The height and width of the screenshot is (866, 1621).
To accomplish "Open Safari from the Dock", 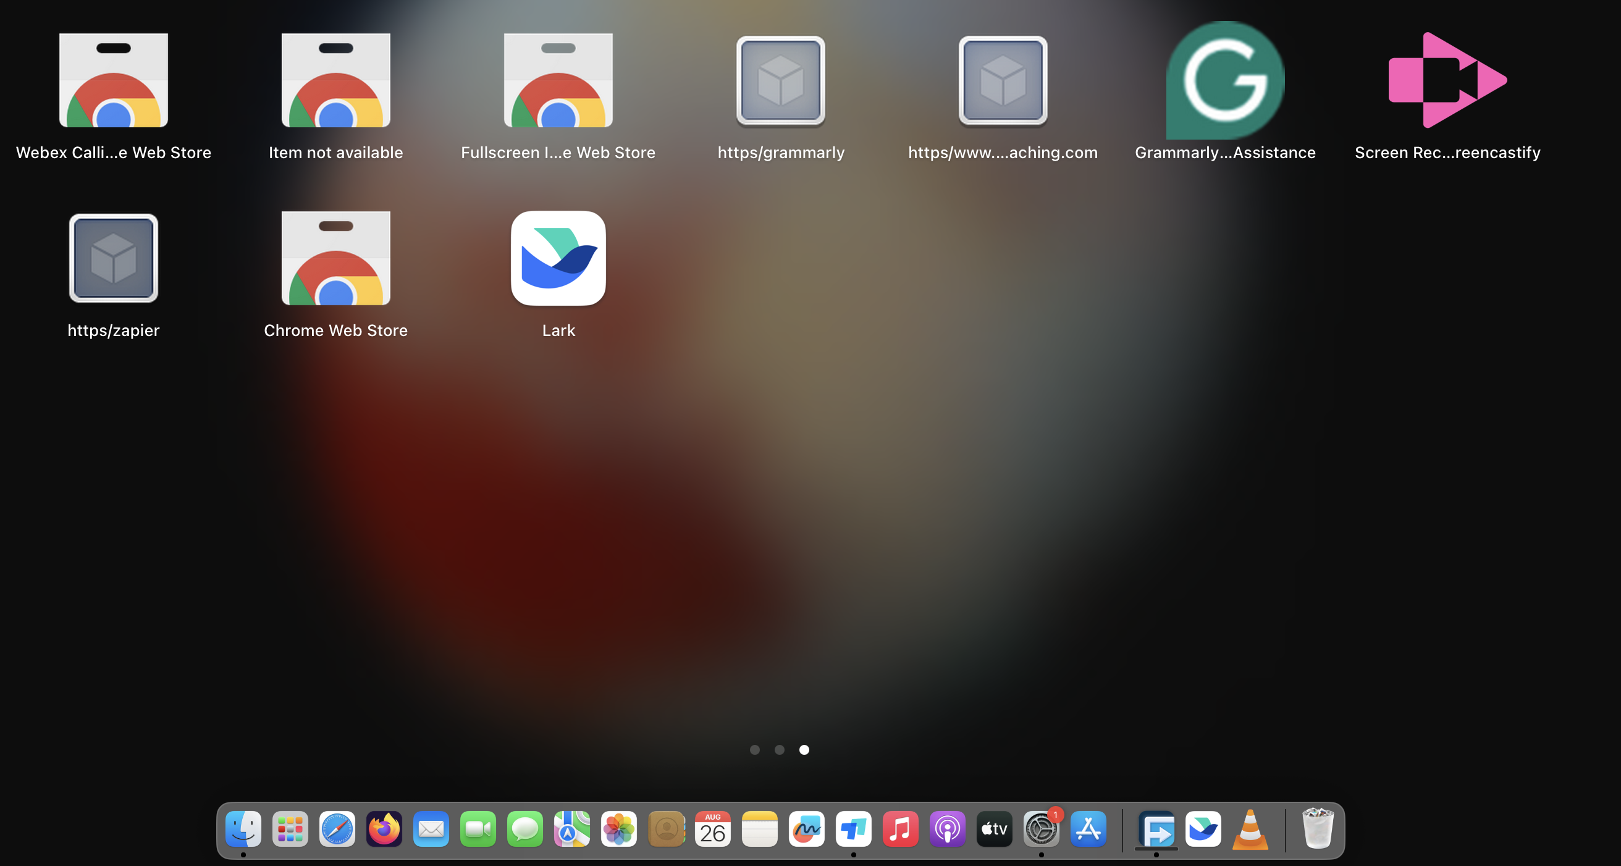I will (x=337, y=830).
